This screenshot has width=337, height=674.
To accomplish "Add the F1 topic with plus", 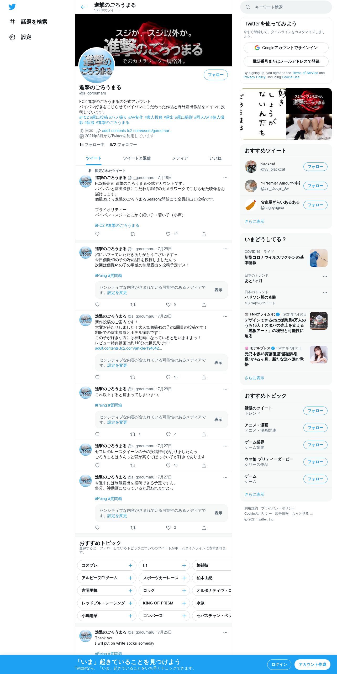I will [184, 565].
